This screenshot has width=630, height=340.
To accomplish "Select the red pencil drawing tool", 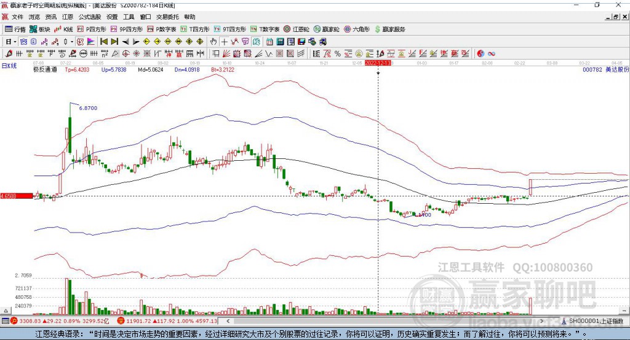I will point(9,54).
